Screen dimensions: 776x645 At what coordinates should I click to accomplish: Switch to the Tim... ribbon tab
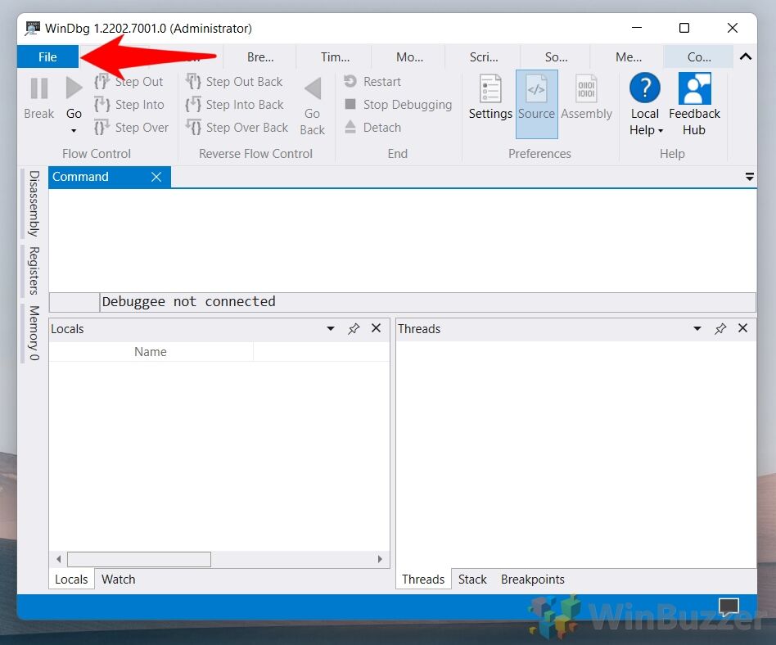[x=335, y=57]
